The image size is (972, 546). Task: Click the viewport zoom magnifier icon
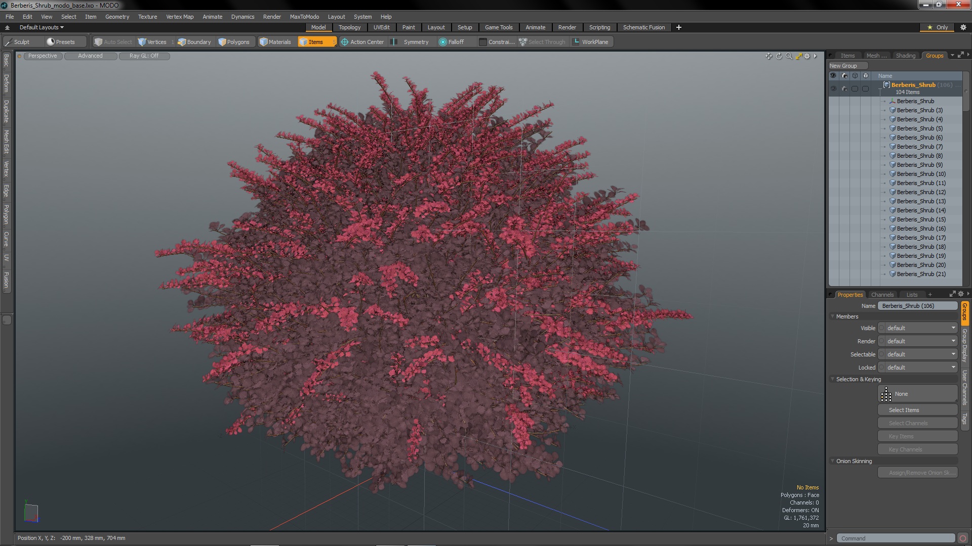[789, 56]
